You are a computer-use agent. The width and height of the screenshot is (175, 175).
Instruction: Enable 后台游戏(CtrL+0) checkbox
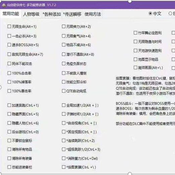9,132
